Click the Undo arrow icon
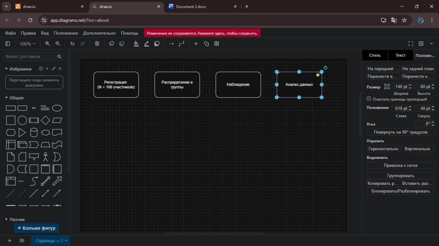Image resolution: width=439 pixels, height=246 pixels. (x=72, y=44)
